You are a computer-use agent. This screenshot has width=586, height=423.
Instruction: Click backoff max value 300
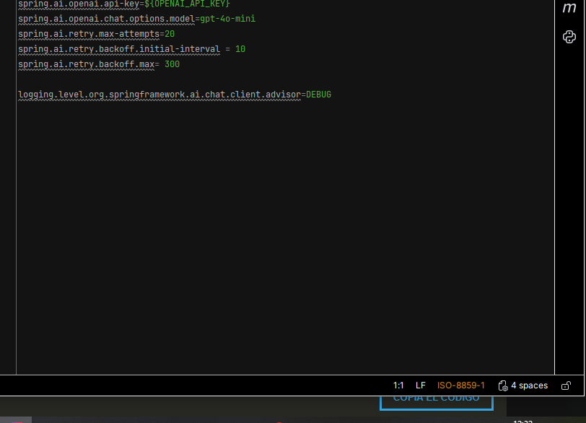172,64
